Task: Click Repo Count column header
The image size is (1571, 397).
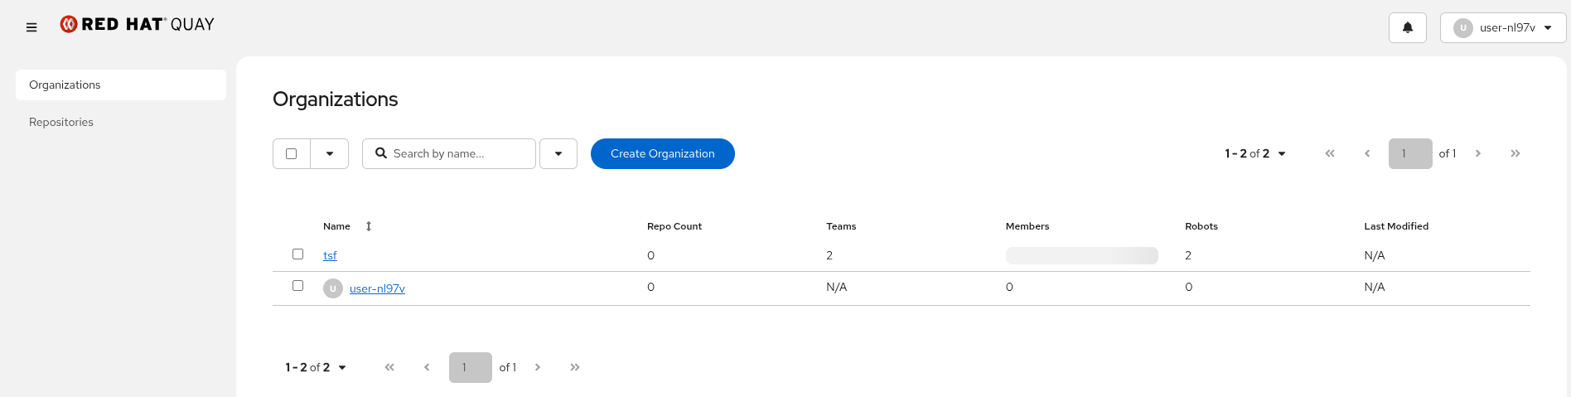Action: click(x=674, y=226)
